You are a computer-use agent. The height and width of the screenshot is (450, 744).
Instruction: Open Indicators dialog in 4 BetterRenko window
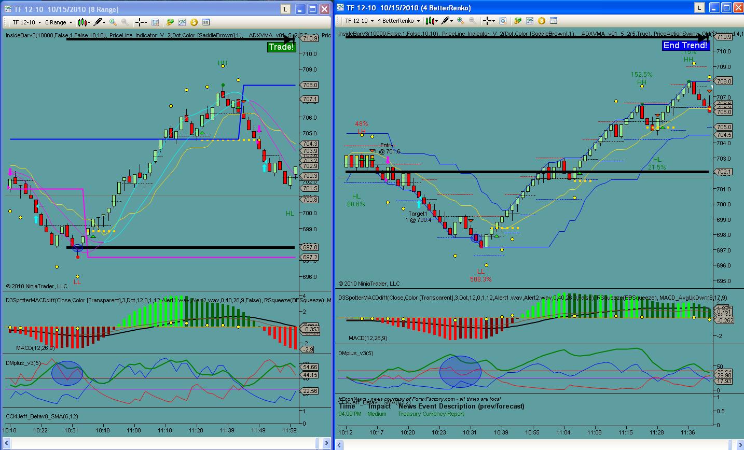coord(530,21)
